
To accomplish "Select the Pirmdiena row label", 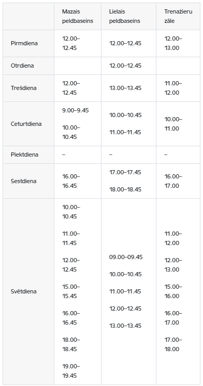I will click(x=24, y=43).
